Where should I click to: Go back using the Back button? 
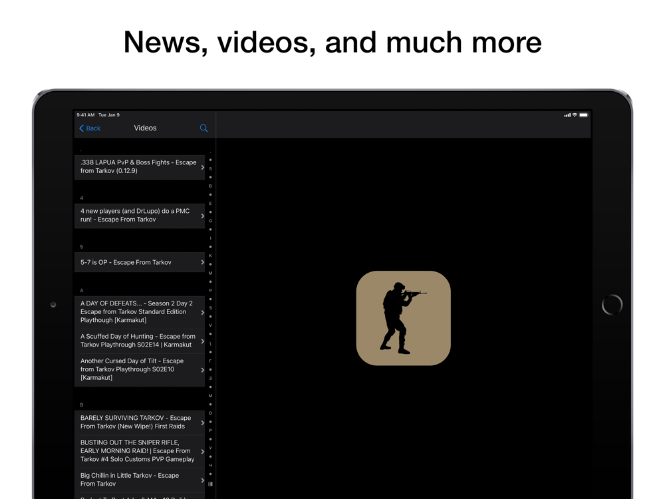coord(90,128)
